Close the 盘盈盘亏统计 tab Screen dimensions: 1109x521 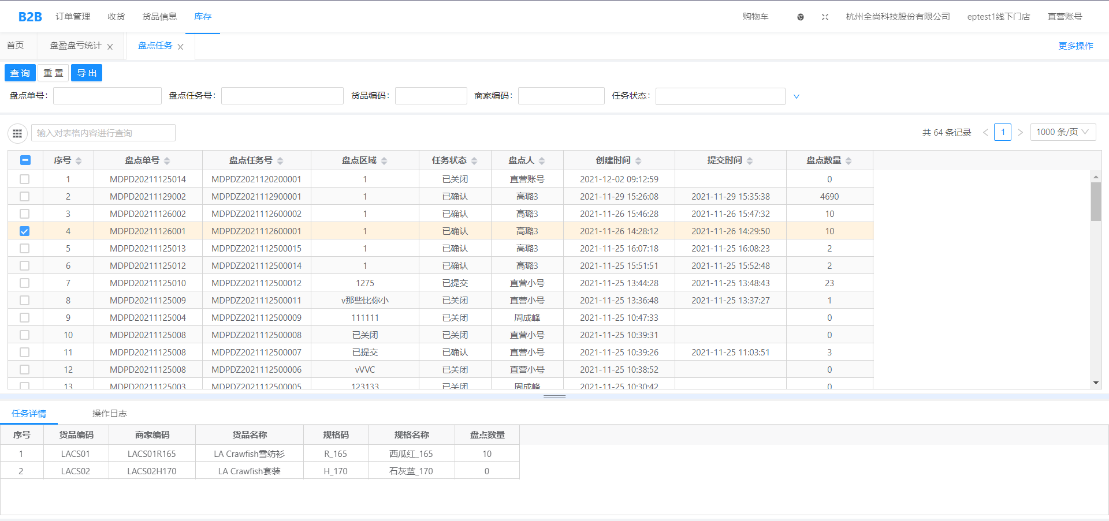(110, 47)
